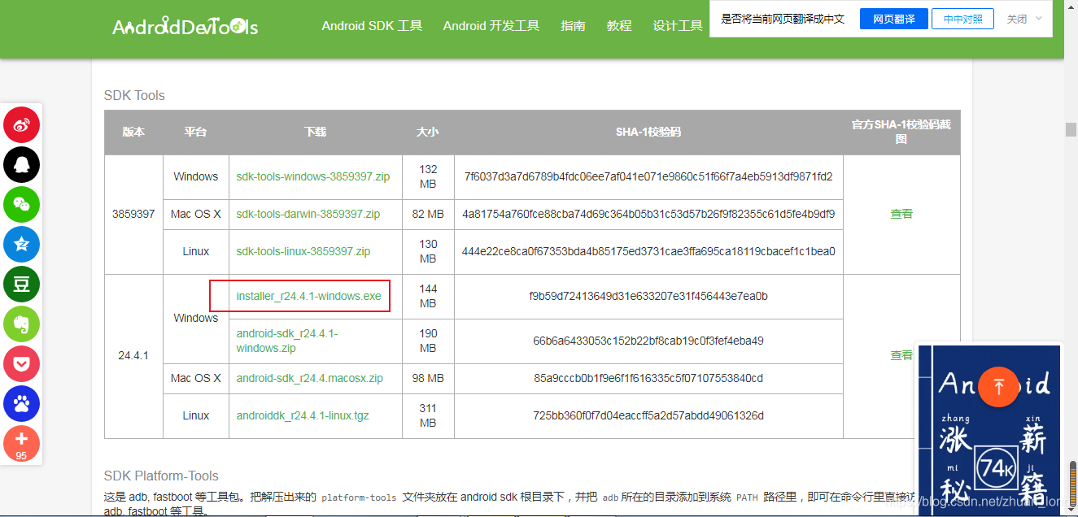Click the page vertical scrollbar thumb
1078x517 pixels.
pos(1071,131)
